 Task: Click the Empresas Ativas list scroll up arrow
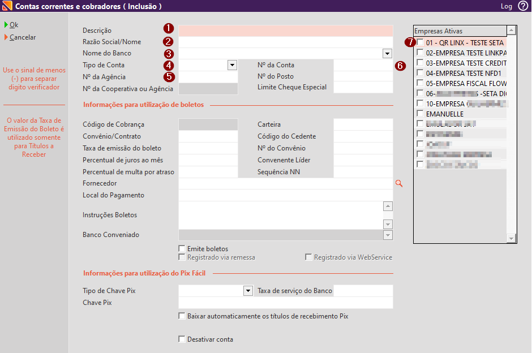[x=511, y=31]
